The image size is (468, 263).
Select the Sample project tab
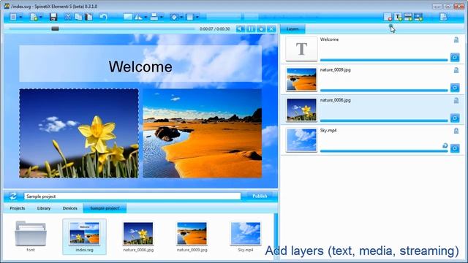coord(105,208)
